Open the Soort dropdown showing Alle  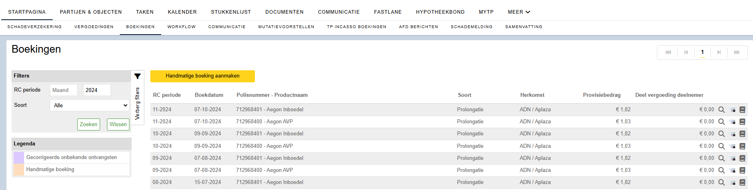click(90, 105)
